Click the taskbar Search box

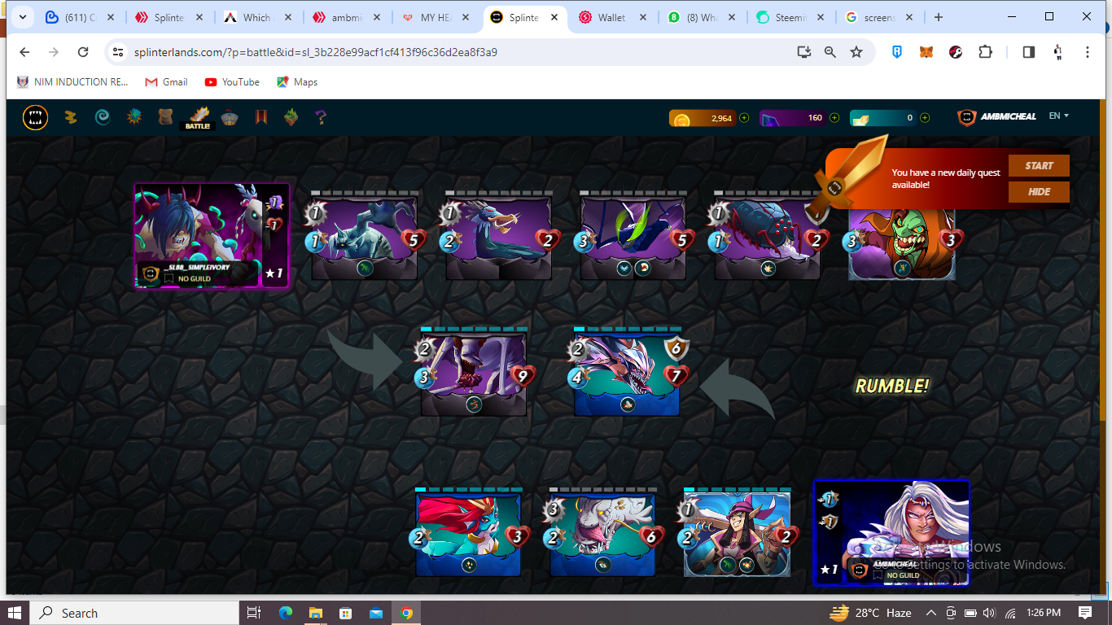pos(134,613)
